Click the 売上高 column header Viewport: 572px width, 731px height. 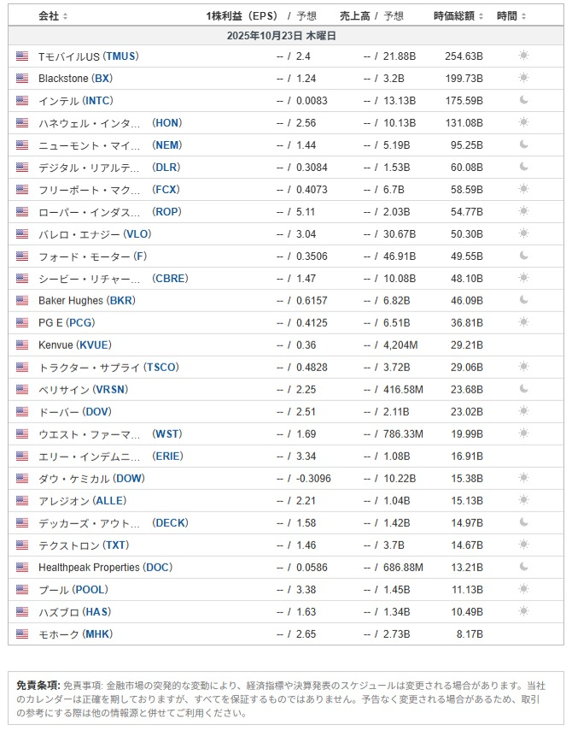(x=353, y=16)
